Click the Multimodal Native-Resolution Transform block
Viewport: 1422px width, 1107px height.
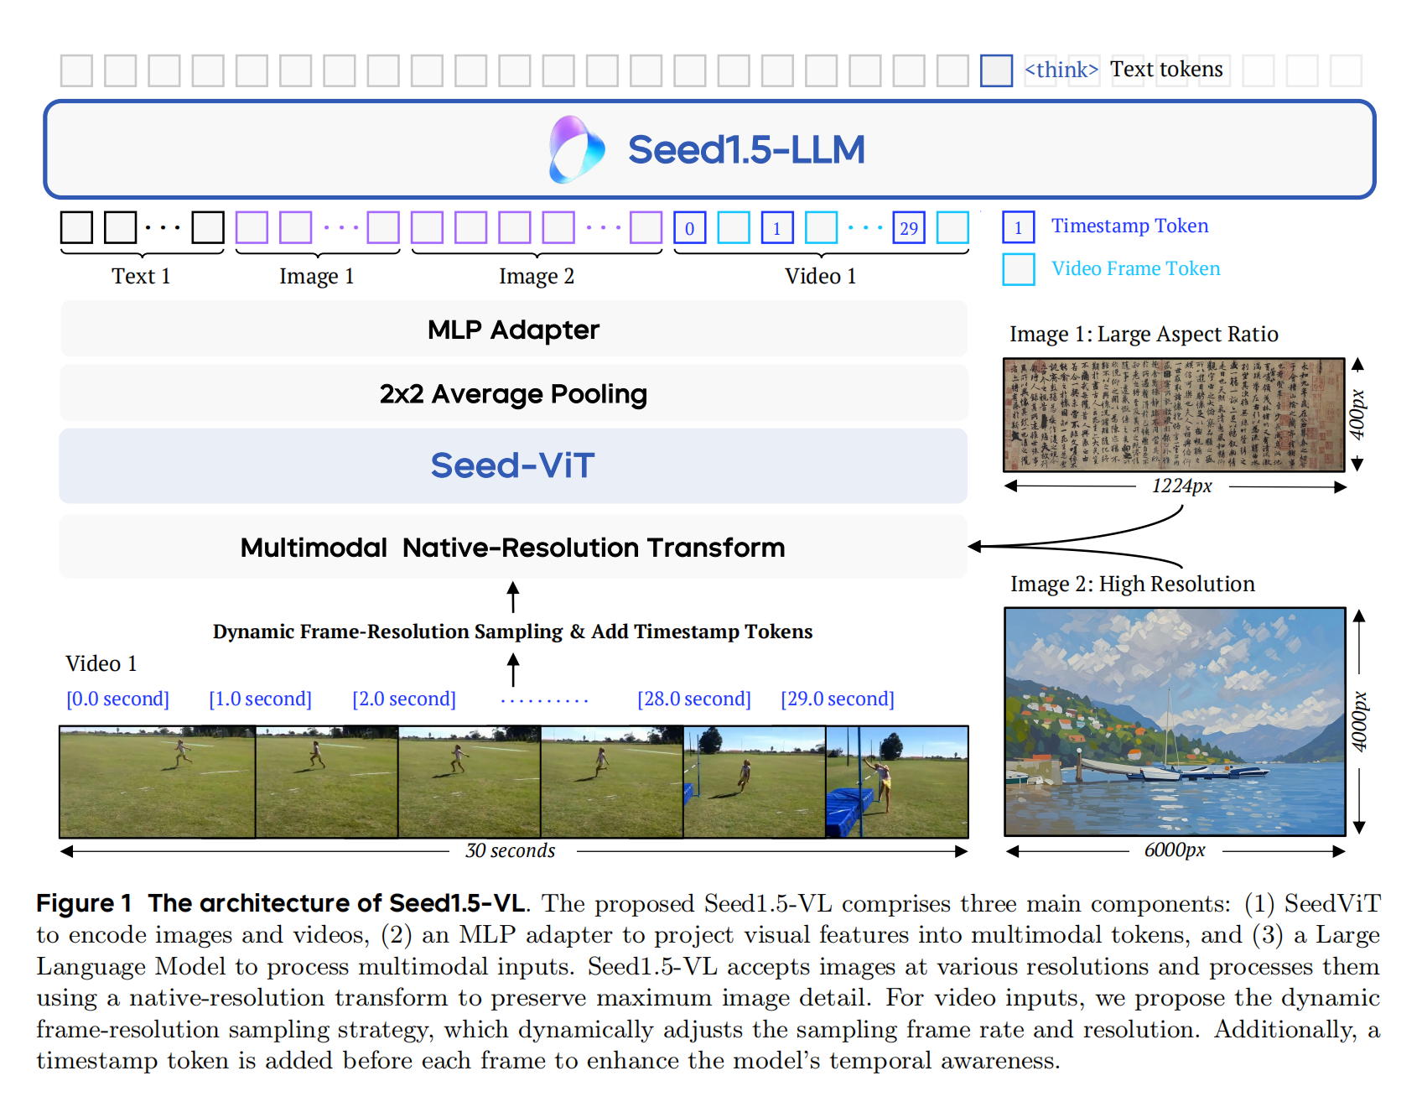pos(513,547)
